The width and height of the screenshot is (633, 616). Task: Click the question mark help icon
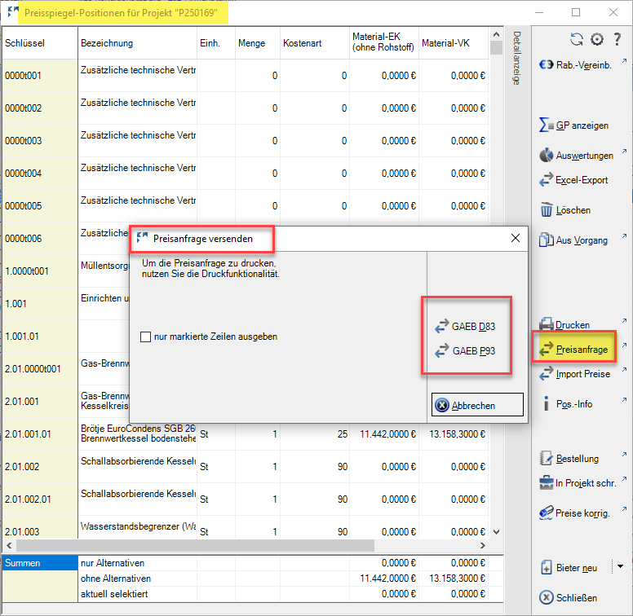pos(617,39)
